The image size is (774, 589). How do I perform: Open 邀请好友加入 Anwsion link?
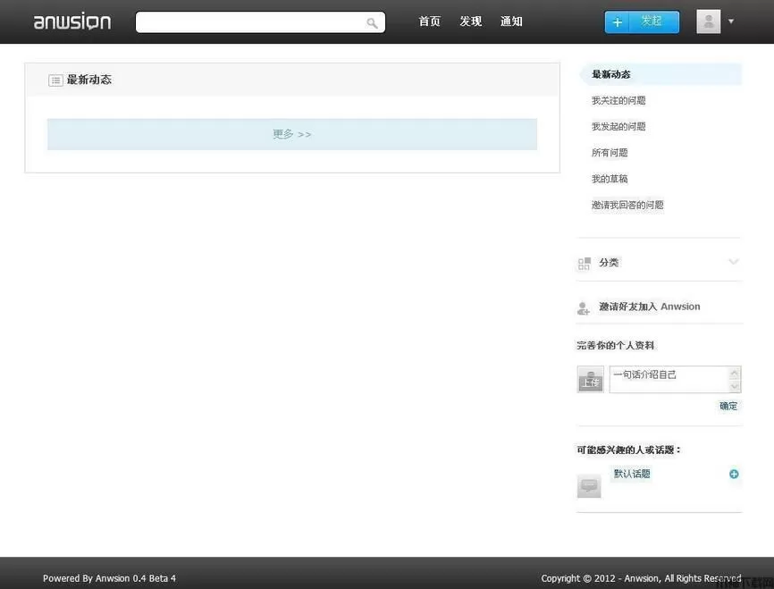(x=650, y=307)
